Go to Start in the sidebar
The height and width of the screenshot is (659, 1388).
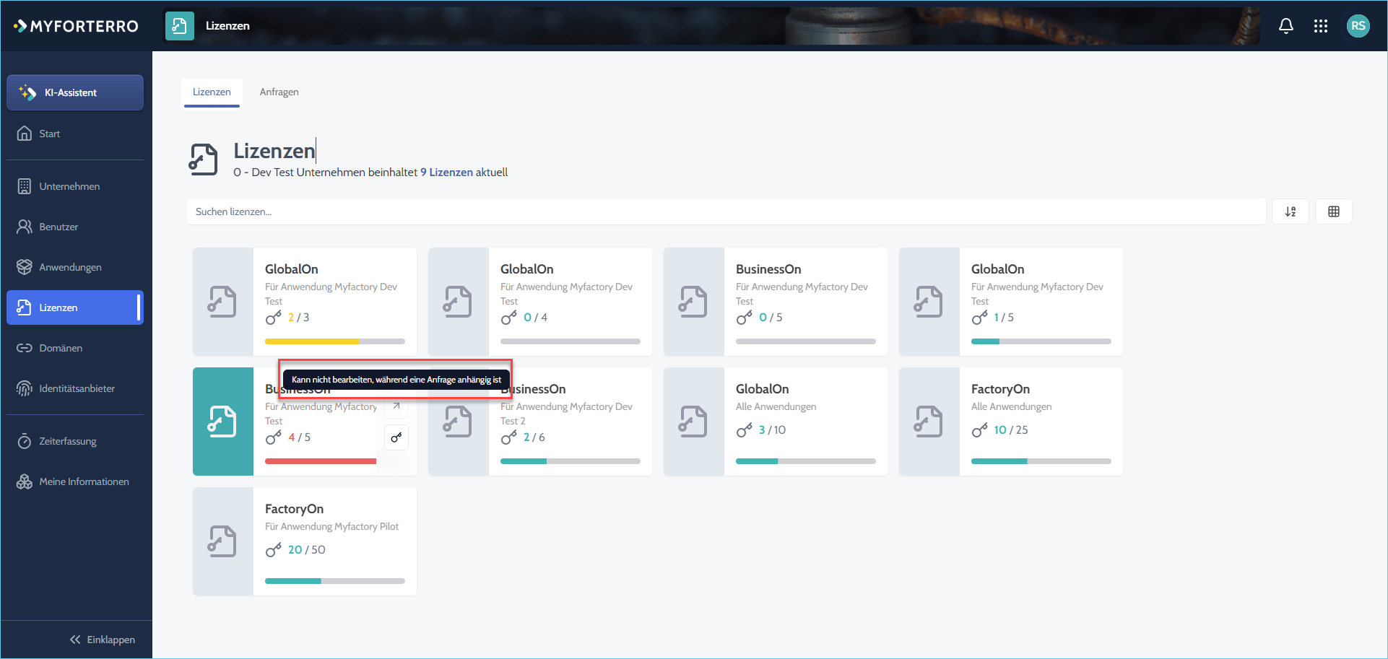coord(75,134)
